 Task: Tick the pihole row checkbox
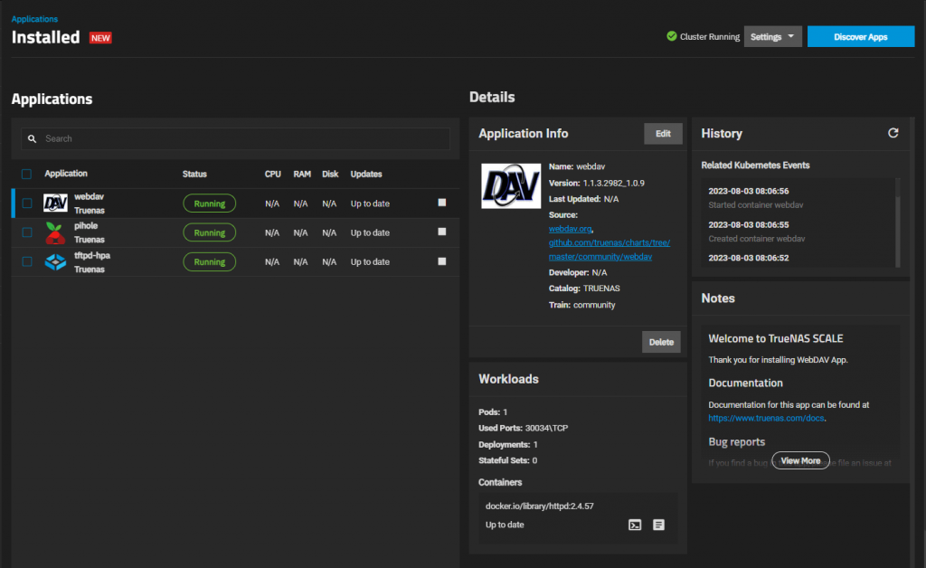click(27, 232)
